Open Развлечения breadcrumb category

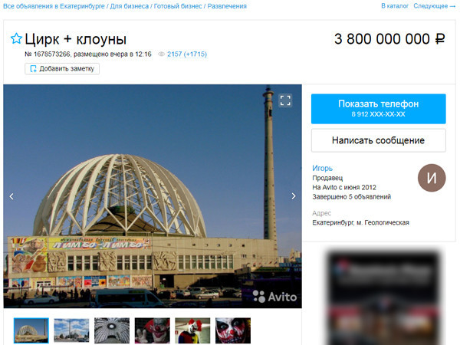tap(227, 6)
